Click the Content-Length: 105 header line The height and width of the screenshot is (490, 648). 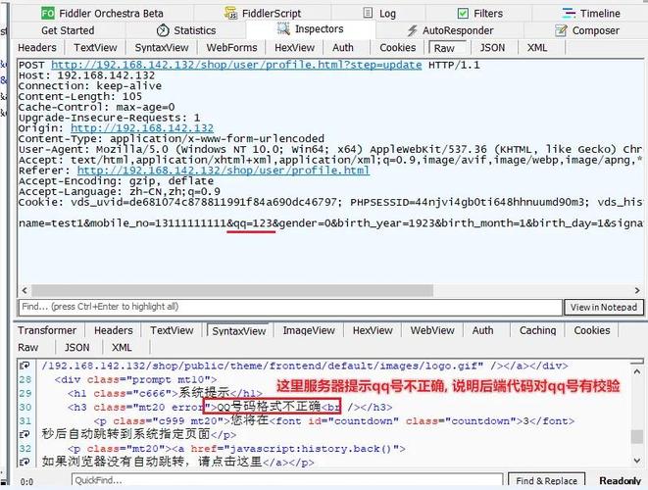coord(80,96)
